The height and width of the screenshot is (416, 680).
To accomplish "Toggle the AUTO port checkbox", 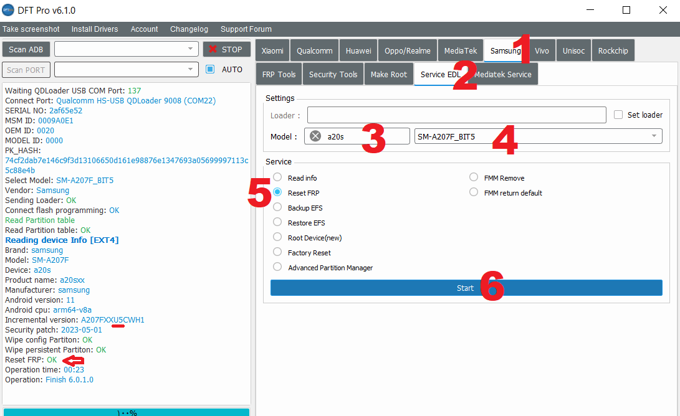I will click(210, 69).
